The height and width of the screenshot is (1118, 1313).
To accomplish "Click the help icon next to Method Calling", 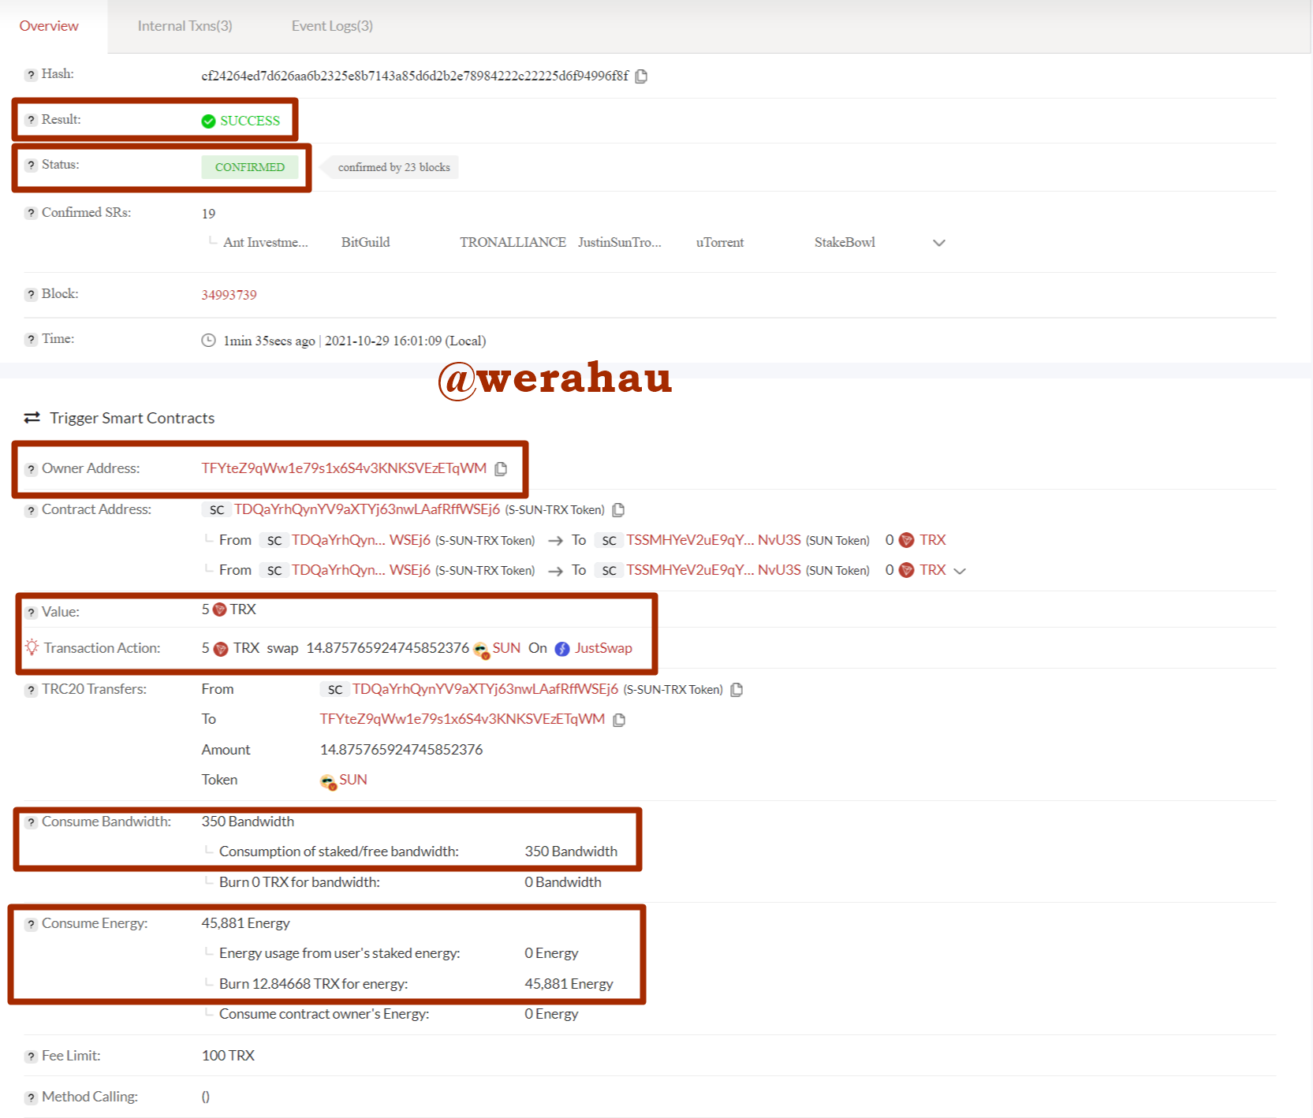I will (x=31, y=1098).
